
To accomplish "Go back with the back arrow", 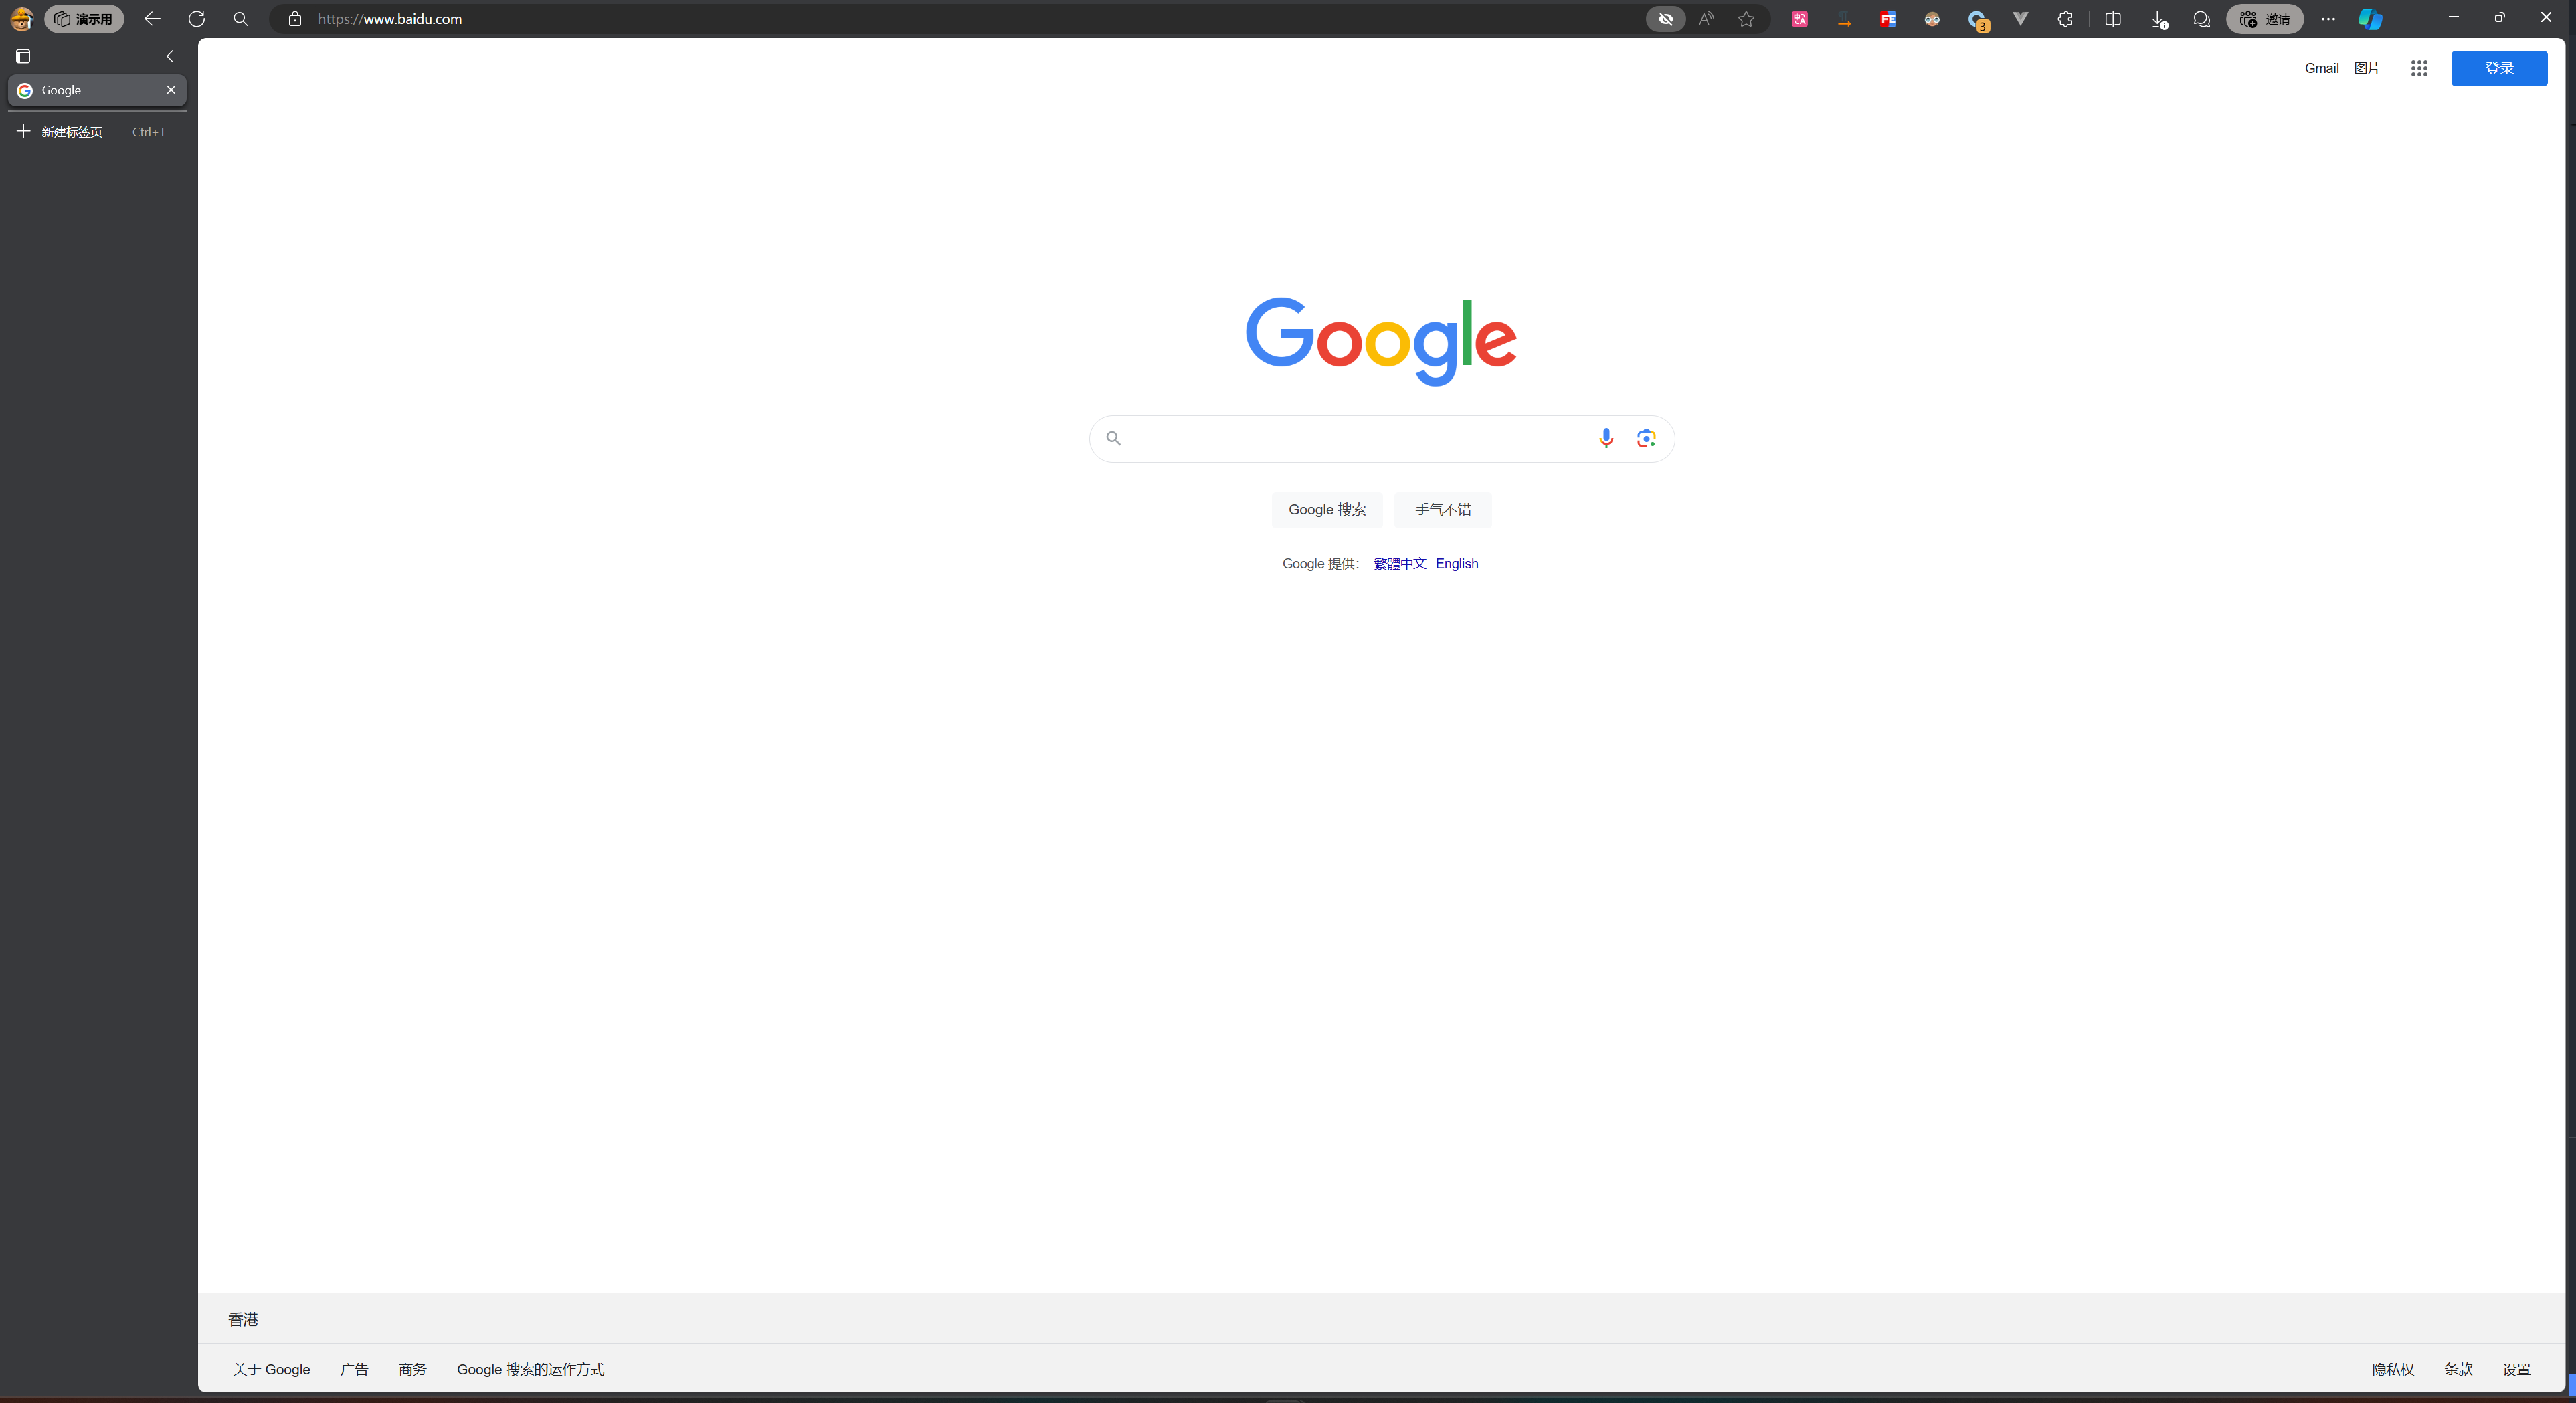I will click(152, 19).
